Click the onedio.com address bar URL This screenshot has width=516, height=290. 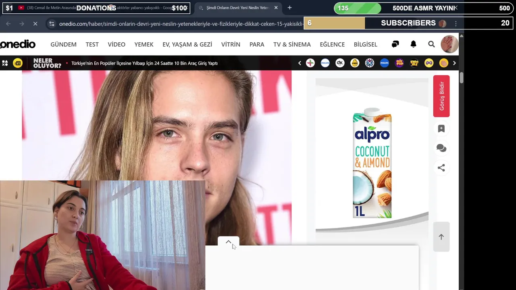point(181,24)
